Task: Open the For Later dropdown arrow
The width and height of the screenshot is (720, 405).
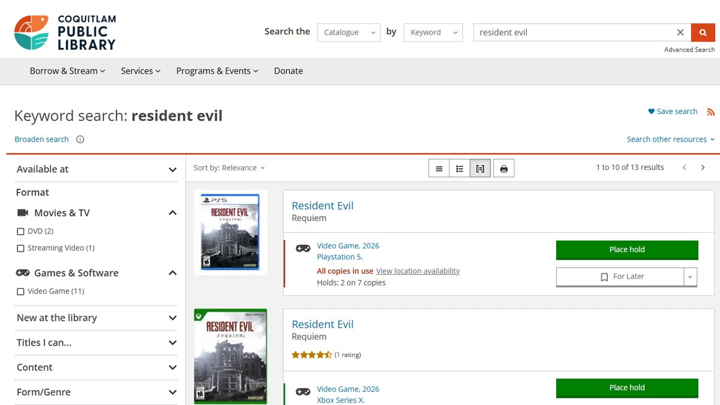Action: (x=690, y=277)
